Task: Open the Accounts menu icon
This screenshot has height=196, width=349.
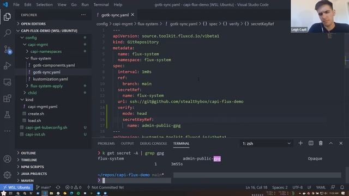Action: click(7, 159)
